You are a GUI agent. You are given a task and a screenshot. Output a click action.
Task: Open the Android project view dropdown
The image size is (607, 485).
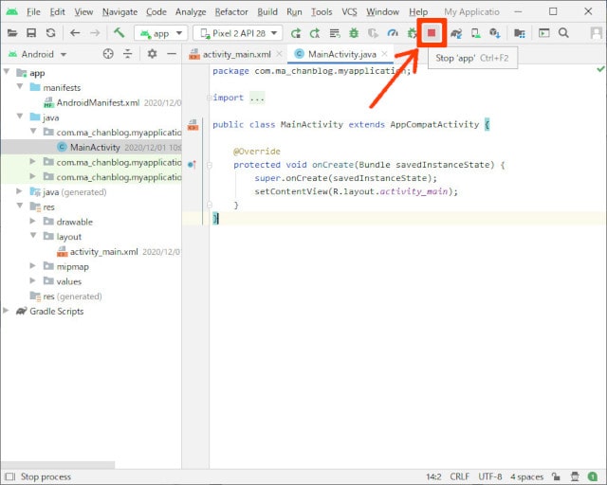click(x=37, y=54)
